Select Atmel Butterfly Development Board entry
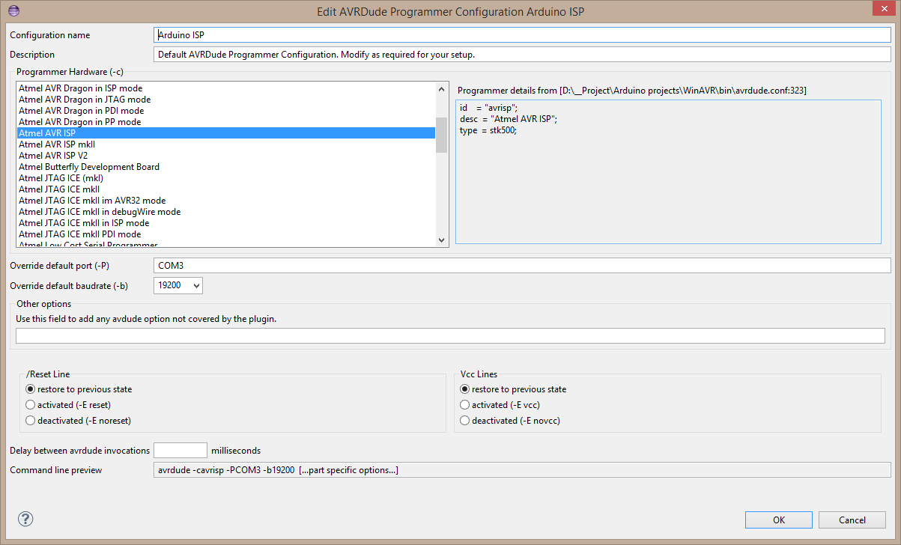 [88, 167]
